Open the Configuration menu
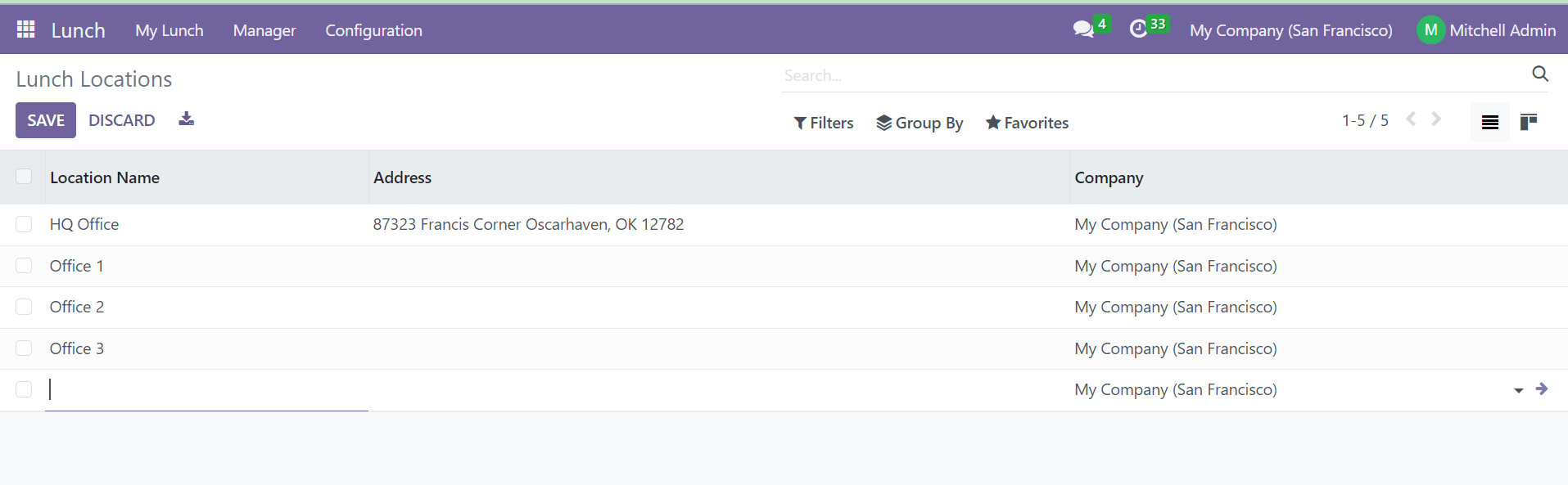This screenshot has width=1568, height=485. click(374, 30)
